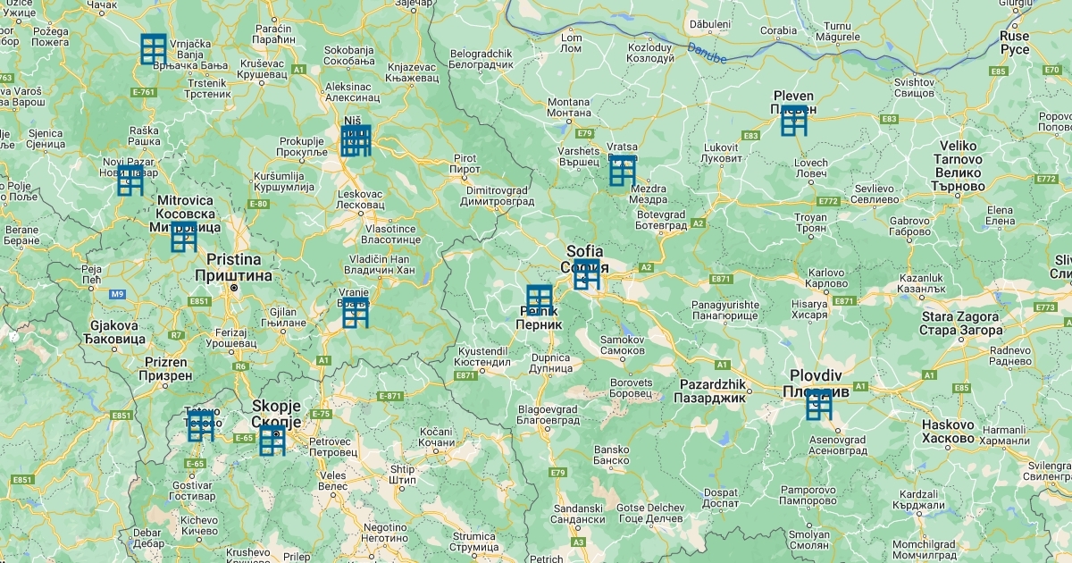Open the building marker at Sofia
This screenshot has width=1072, height=563.
coord(587,276)
